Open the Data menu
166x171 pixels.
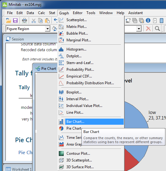coord(30,13)
